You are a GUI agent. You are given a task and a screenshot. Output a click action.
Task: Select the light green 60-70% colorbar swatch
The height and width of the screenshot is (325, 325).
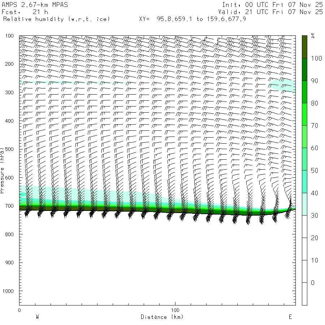click(x=304, y=137)
